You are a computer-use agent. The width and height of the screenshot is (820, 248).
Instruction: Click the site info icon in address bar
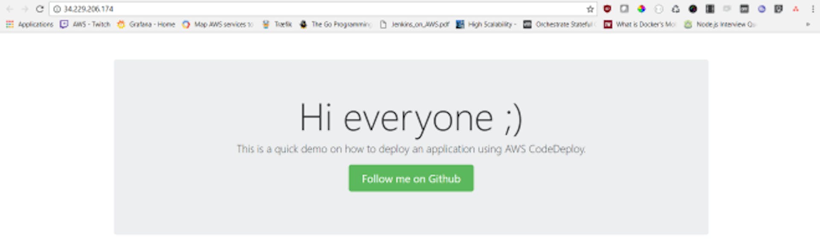pyautogui.click(x=57, y=9)
